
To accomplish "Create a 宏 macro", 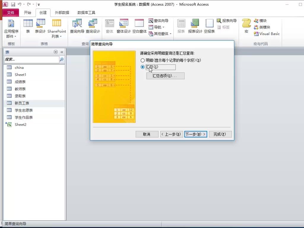I will 246,26.
